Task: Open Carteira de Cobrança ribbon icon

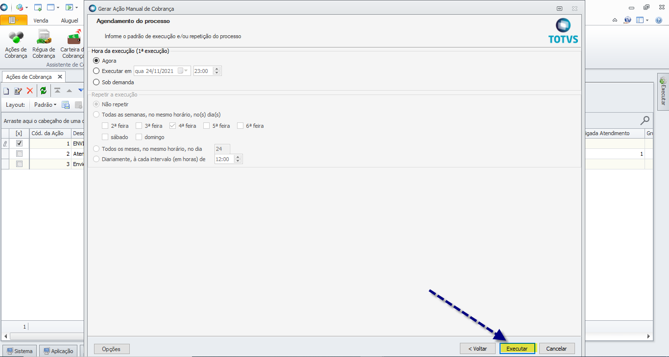Action: 72,44
